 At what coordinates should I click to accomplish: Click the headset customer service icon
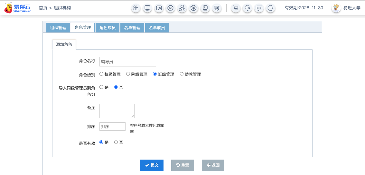click(x=247, y=8)
